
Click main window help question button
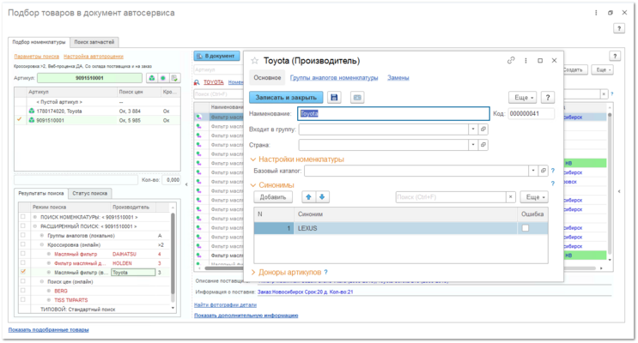619,28
